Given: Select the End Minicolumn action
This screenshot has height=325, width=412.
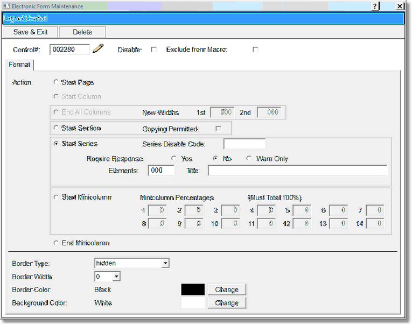Looking at the screenshot, I should tap(56, 243).
